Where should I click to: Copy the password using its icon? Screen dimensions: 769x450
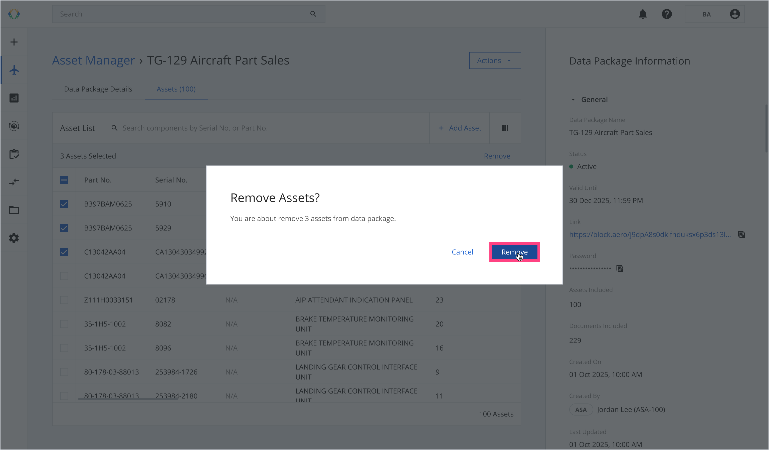pyautogui.click(x=620, y=268)
